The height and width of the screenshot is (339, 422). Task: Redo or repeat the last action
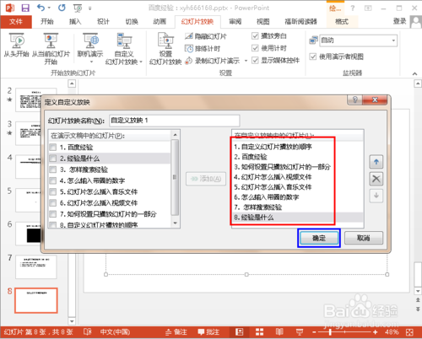tap(62, 8)
